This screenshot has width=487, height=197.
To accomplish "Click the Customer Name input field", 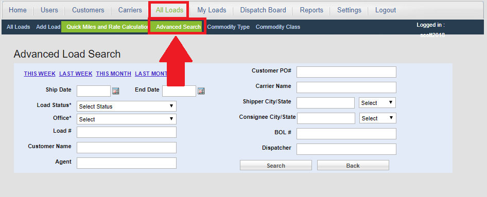I will point(127,148).
